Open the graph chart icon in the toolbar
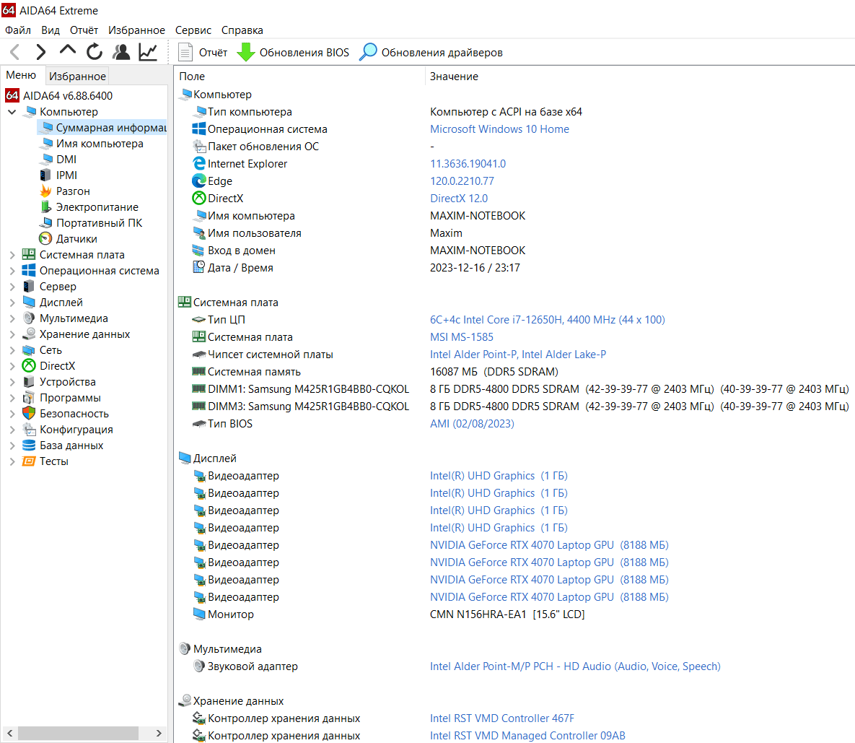 [x=148, y=52]
